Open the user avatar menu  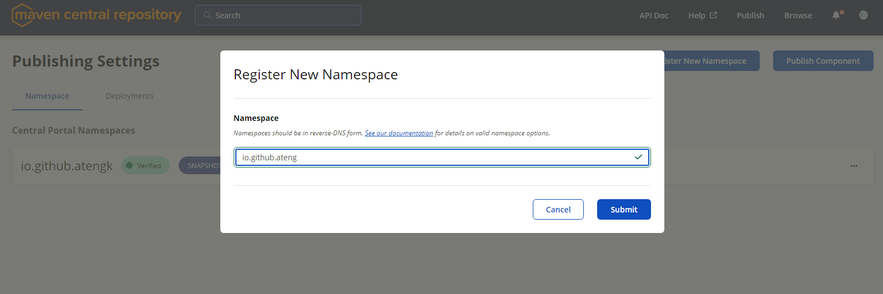(x=863, y=15)
